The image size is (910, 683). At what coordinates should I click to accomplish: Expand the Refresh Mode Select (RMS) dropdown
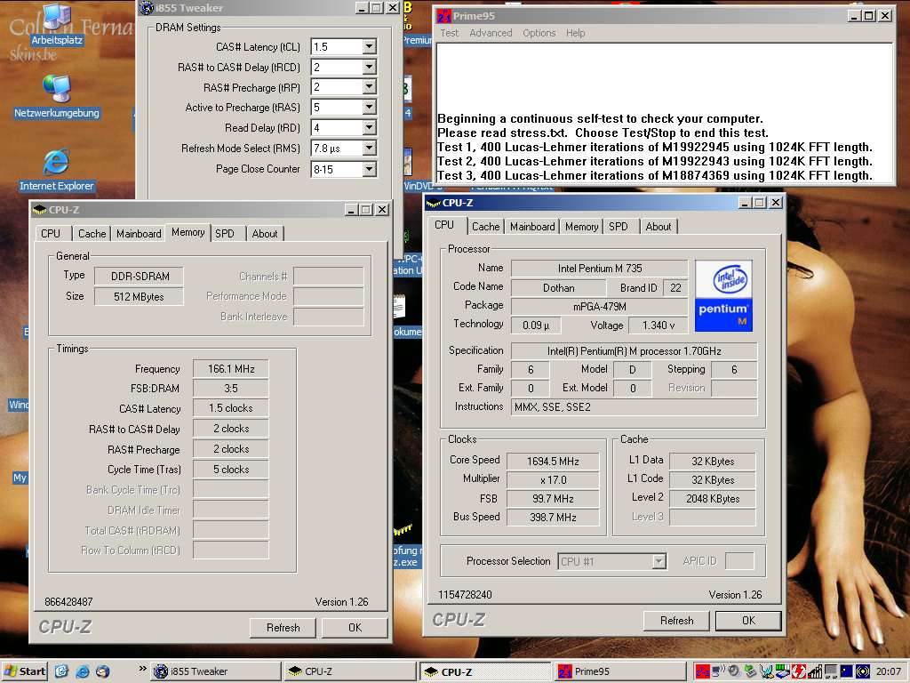pos(369,149)
